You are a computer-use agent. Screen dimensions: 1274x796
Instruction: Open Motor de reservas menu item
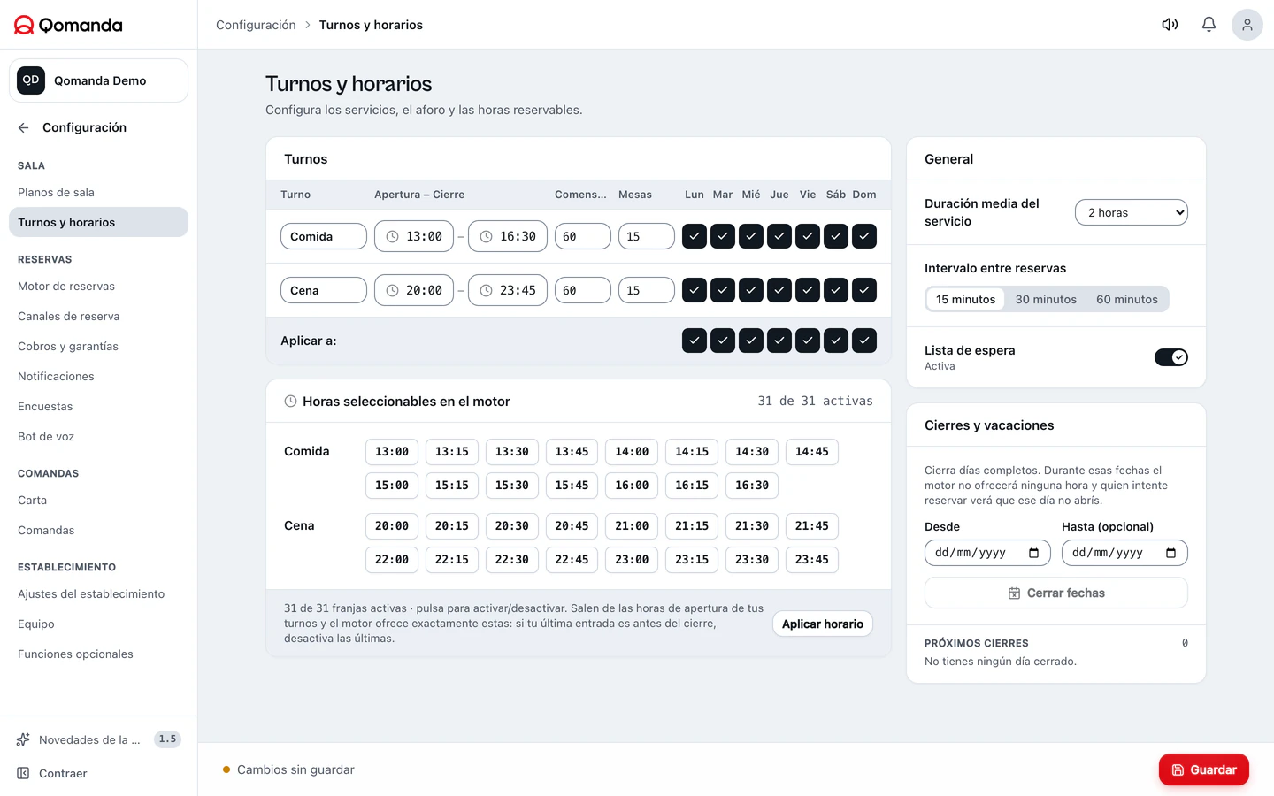pos(98,286)
